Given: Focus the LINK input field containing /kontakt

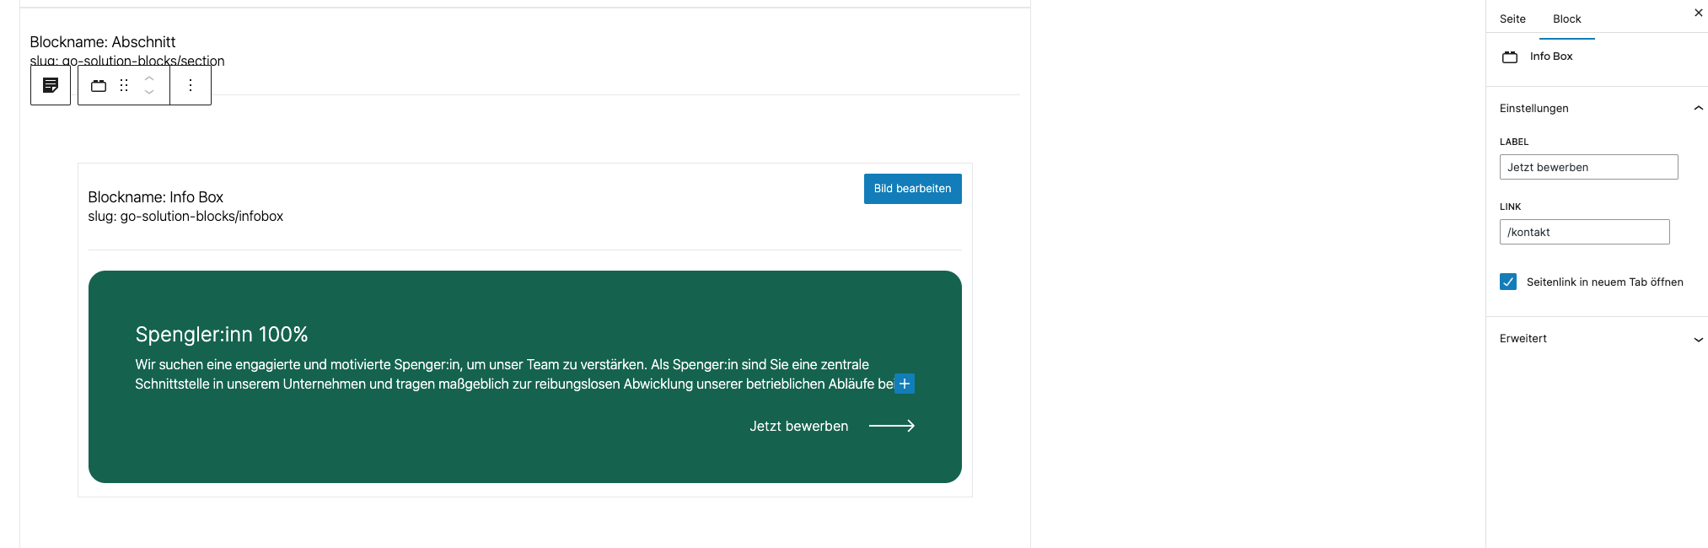Looking at the screenshot, I should point(1584,232).
